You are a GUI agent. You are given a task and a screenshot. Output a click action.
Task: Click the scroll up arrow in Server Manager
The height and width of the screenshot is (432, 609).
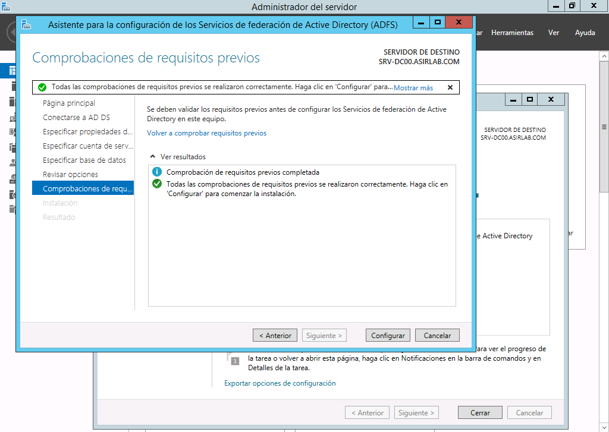click(x=604, y=56)
